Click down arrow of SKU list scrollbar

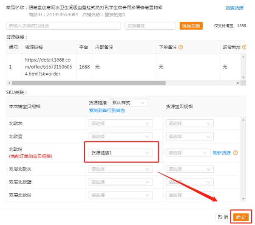pos(243,199)
